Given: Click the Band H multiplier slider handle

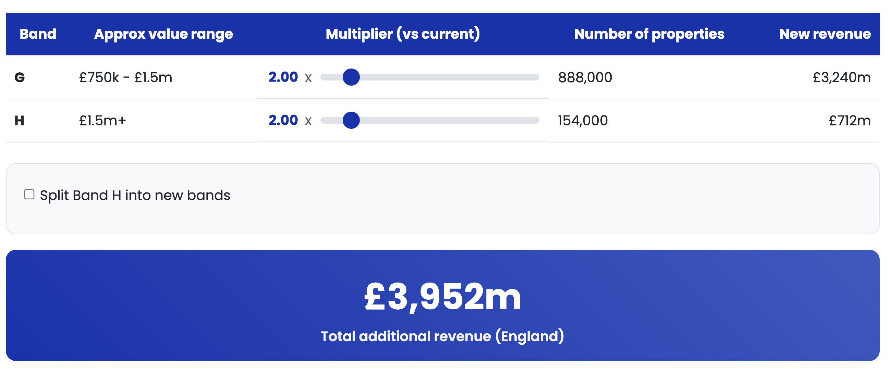Looking at the screenshot, I should tap(351, 120).
